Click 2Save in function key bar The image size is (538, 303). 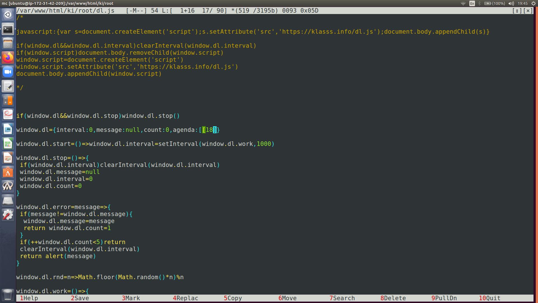tap(80, 298)
